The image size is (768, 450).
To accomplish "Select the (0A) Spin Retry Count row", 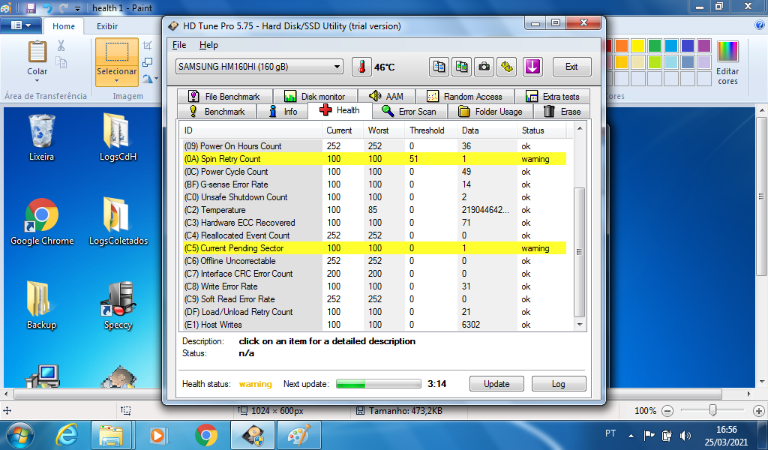I will 374,159.
